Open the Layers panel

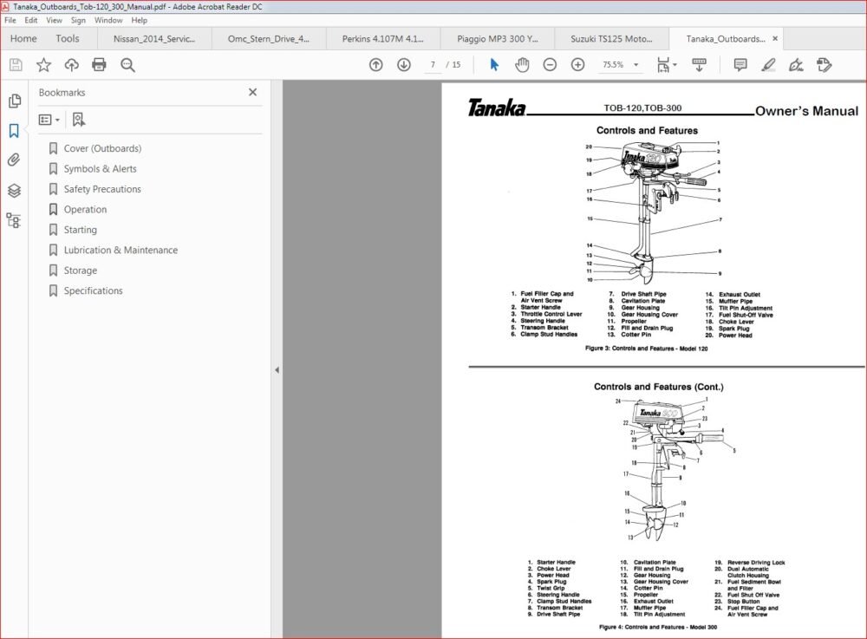pos(14,191)
